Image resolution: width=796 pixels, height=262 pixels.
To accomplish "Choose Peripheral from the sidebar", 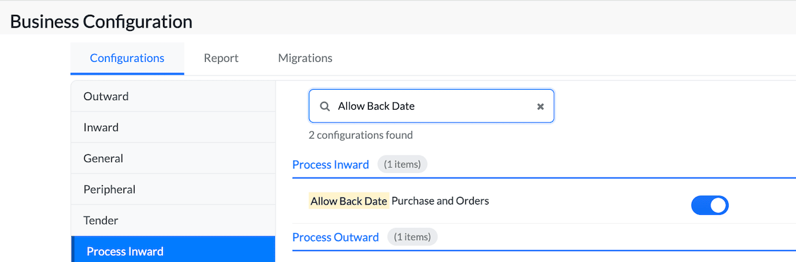I will (109, 189).
